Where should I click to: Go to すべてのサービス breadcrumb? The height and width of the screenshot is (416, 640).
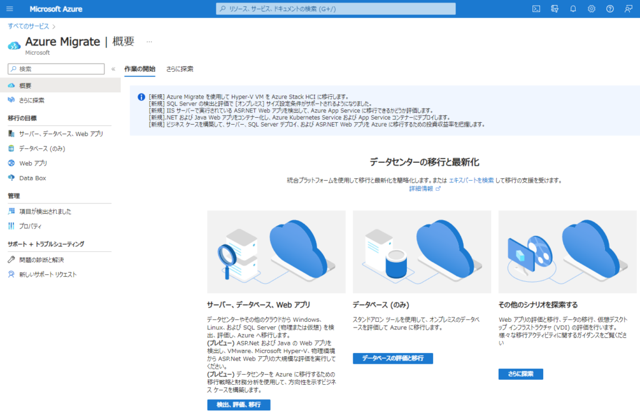(28, 26)
